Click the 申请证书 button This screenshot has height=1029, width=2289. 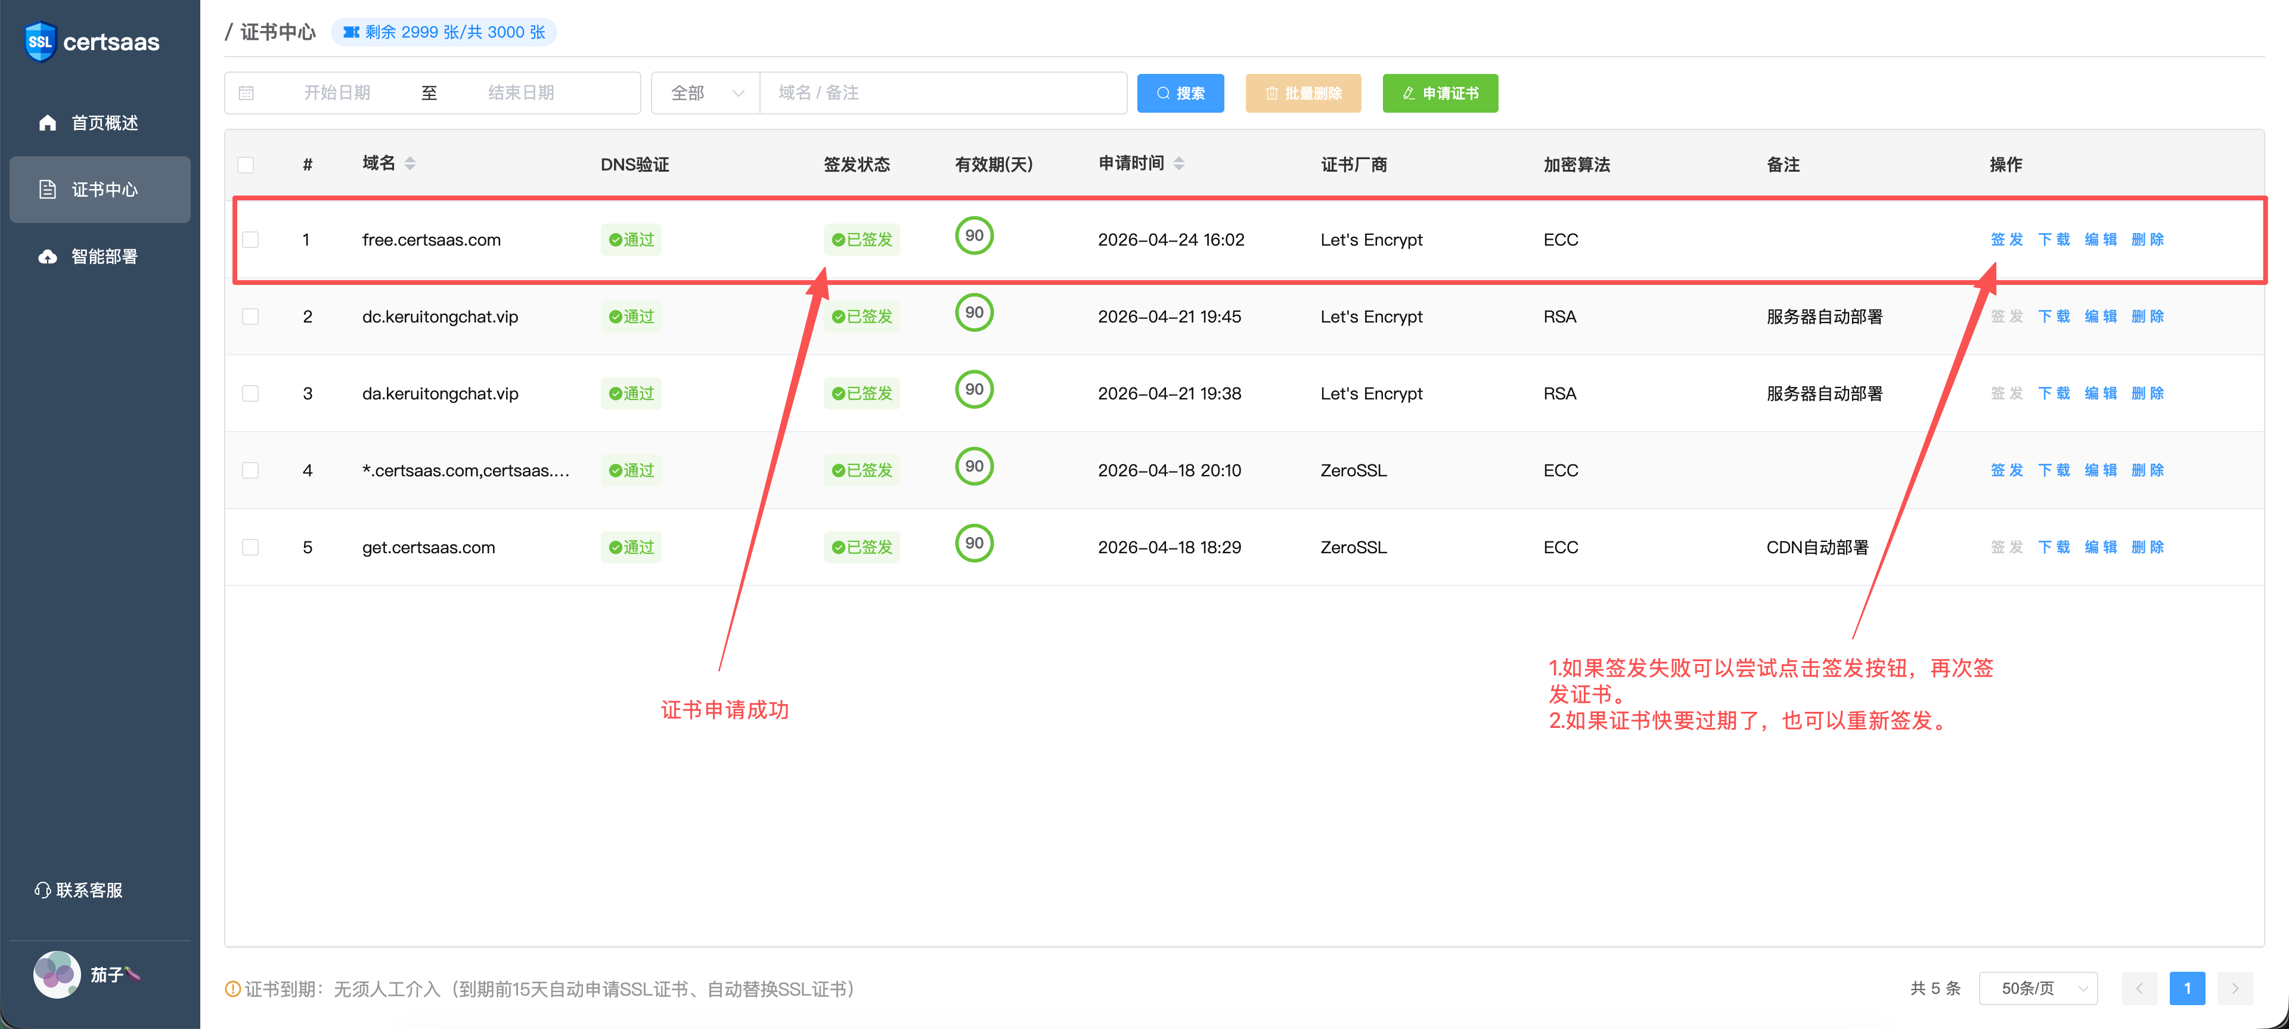[1440, 92]
